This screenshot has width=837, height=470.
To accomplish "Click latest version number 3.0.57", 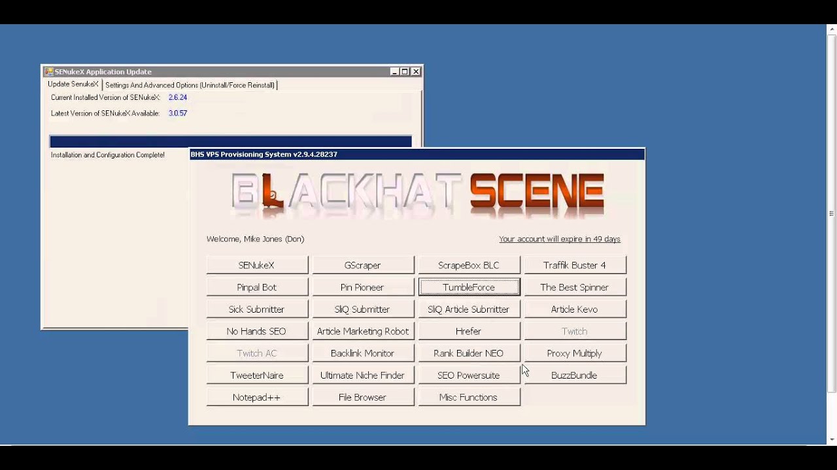I will coord(178,113).
